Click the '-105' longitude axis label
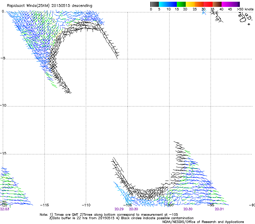 click(127, 205)
